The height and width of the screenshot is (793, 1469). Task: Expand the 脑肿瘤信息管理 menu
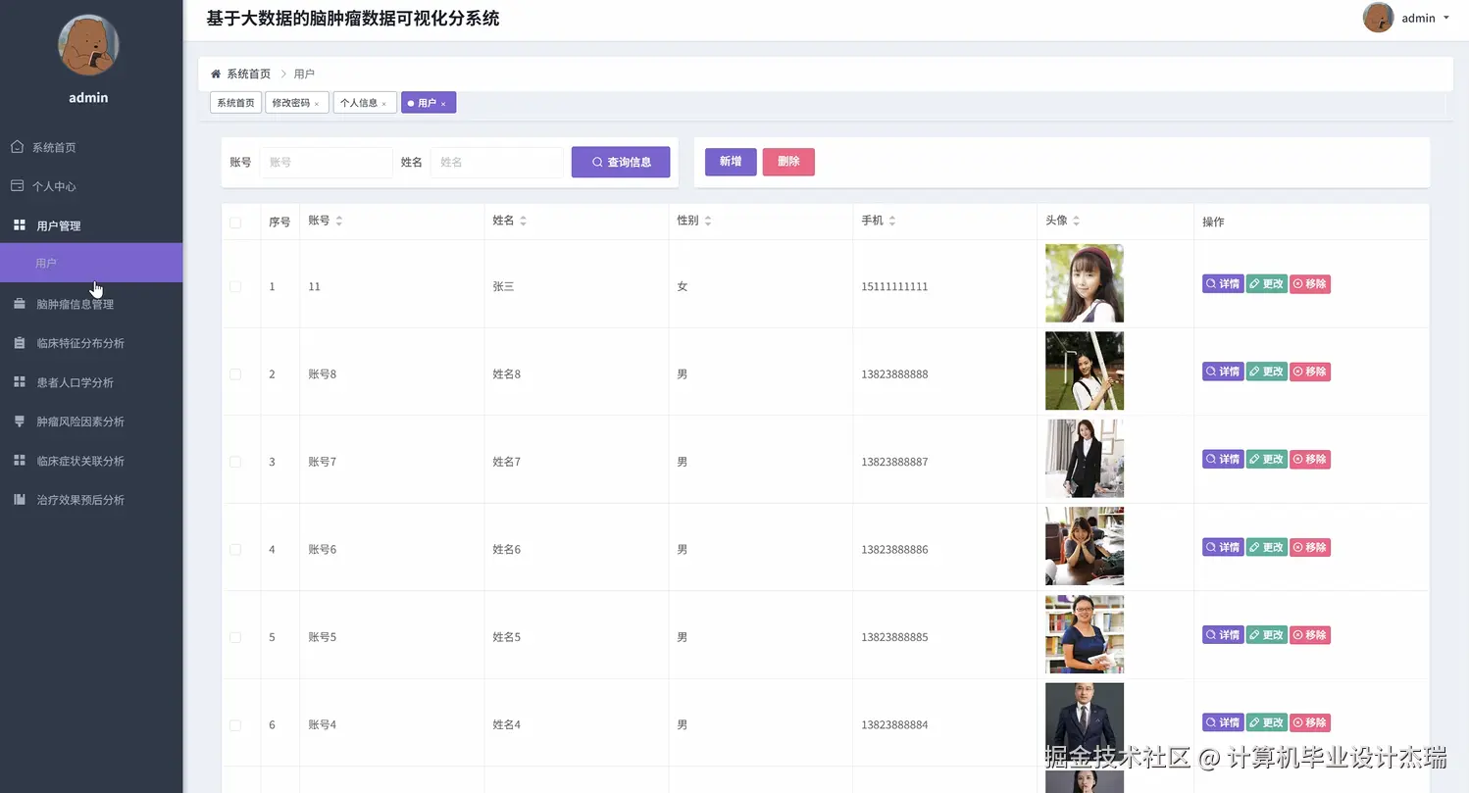coord(91,304)
